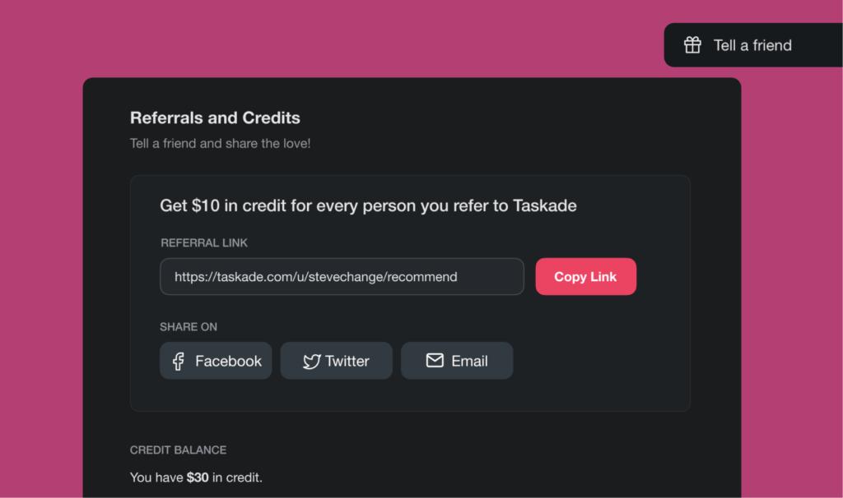Click the Facebook logo icon
This screenshot has width=843, height=498.
178,361
